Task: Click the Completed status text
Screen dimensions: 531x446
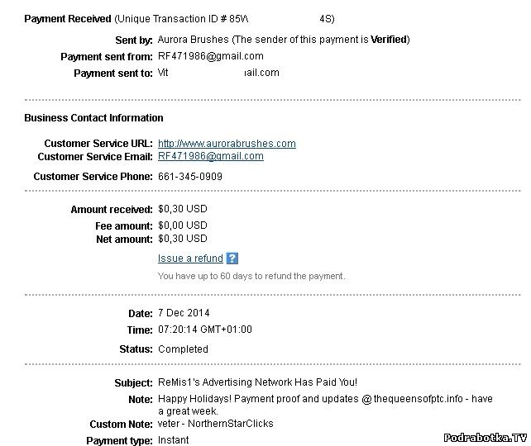Action: click(183, 349)
